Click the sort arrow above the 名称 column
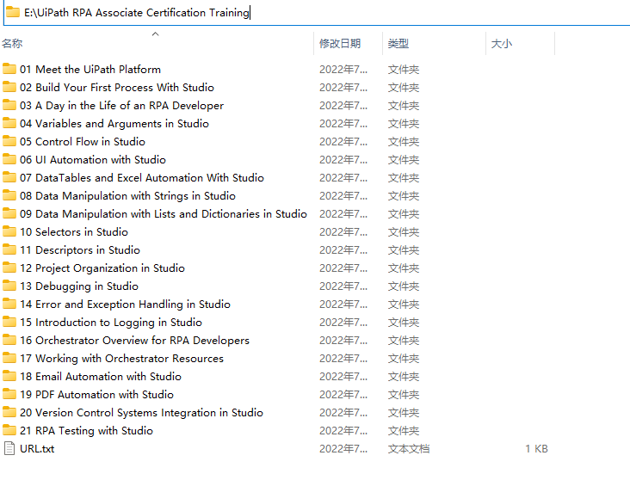Screen dimensions: 630x480 pos(156,34)
